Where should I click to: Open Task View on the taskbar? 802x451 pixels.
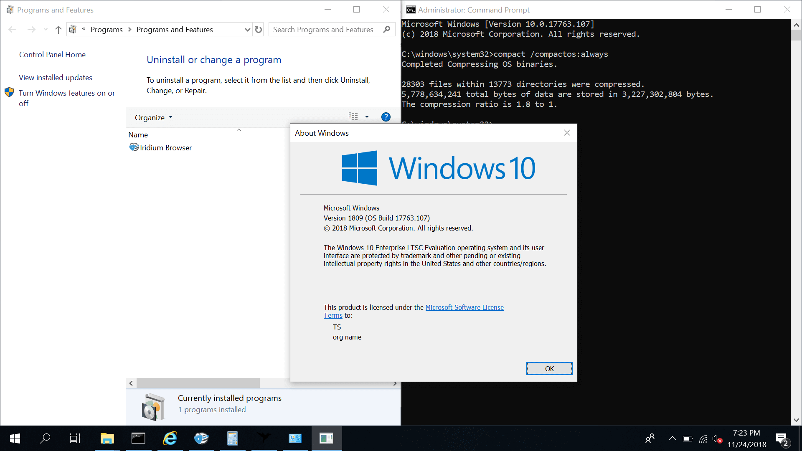(x=75, y=438)
